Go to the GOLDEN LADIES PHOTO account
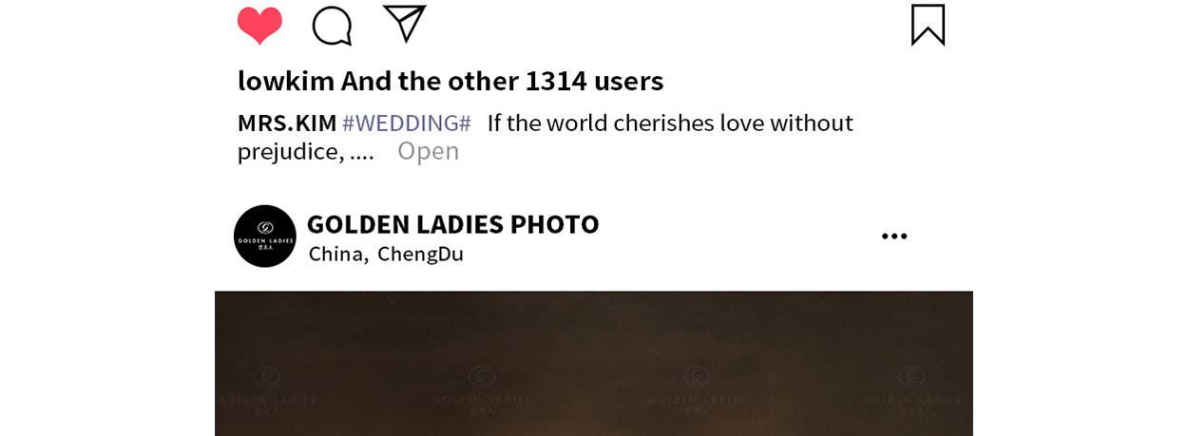 [452, 224]
